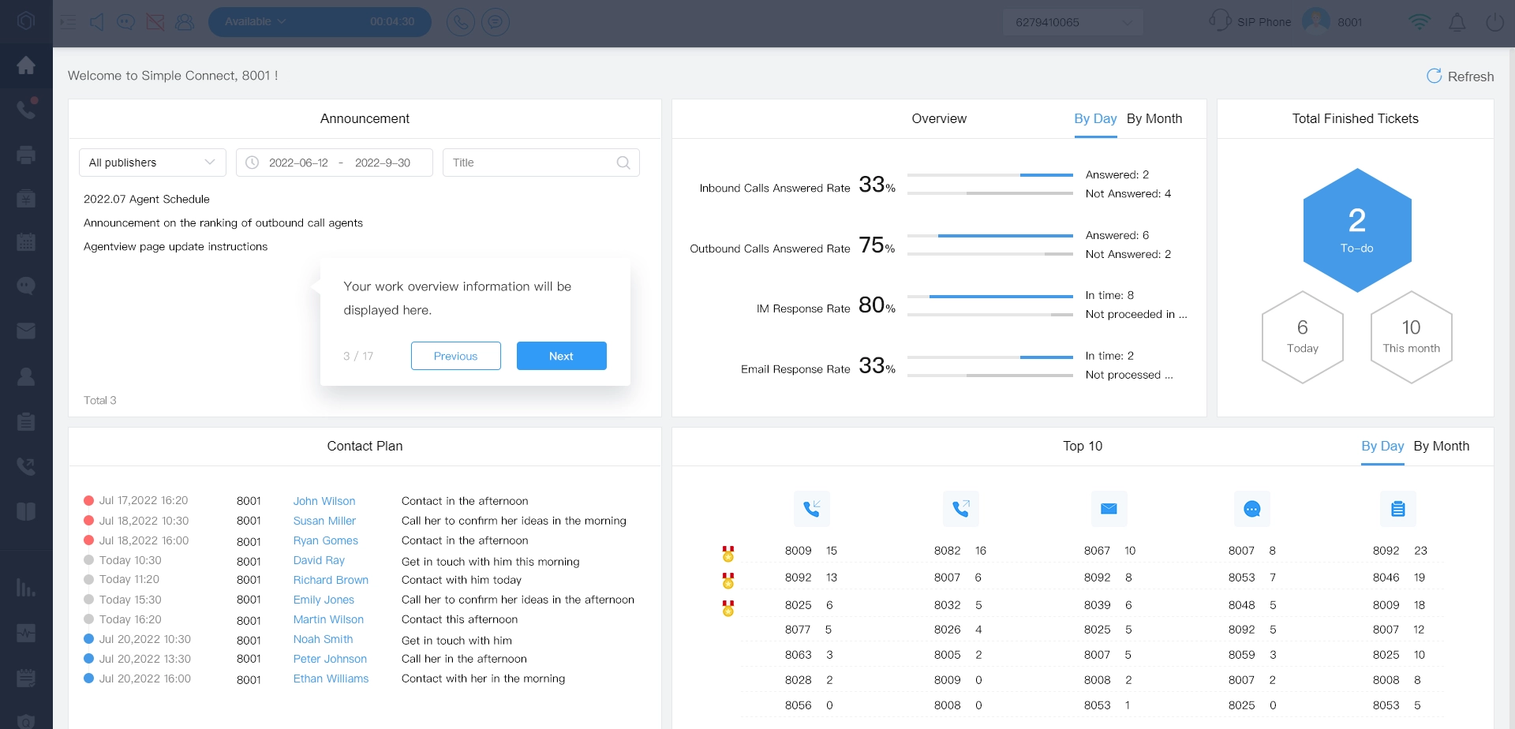
Task: Open the phone dial icon in top bar
Action: pyautogui.click(x=461, y=22)
